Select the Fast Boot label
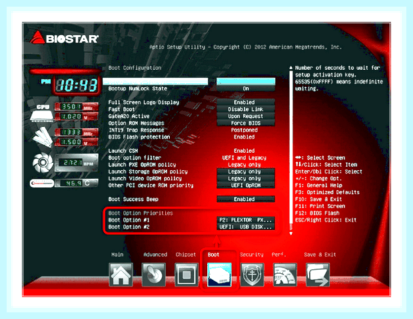413x319 pixels. point(121,109)
